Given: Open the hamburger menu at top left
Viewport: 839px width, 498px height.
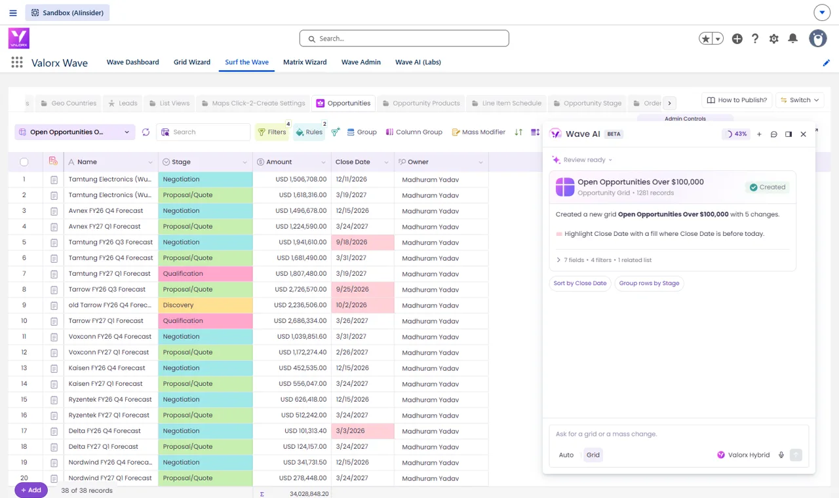Looking at the screenshot, I should (13, 12).
